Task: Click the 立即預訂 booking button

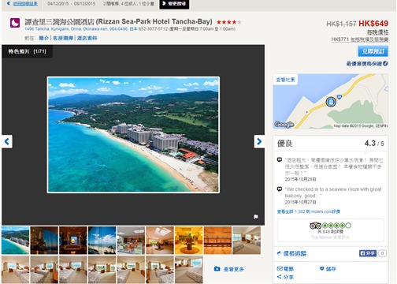Action: coord(373,51)
